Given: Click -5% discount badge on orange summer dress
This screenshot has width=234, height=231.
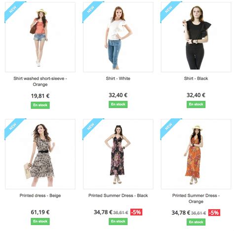Looking at the screenshot, I should pos(214,213).
